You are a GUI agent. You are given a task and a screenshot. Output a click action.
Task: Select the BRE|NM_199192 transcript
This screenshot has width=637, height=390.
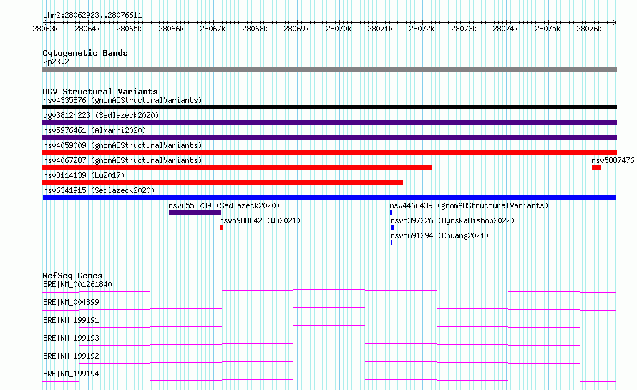(x=71, y=356)
